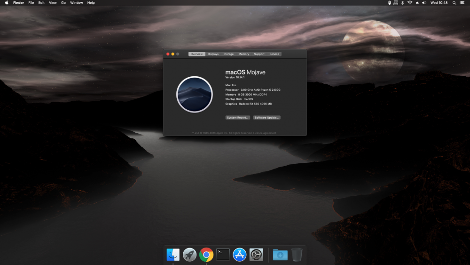
Task: Click the 'Mac Pro' model text
Action: point(231,85)
